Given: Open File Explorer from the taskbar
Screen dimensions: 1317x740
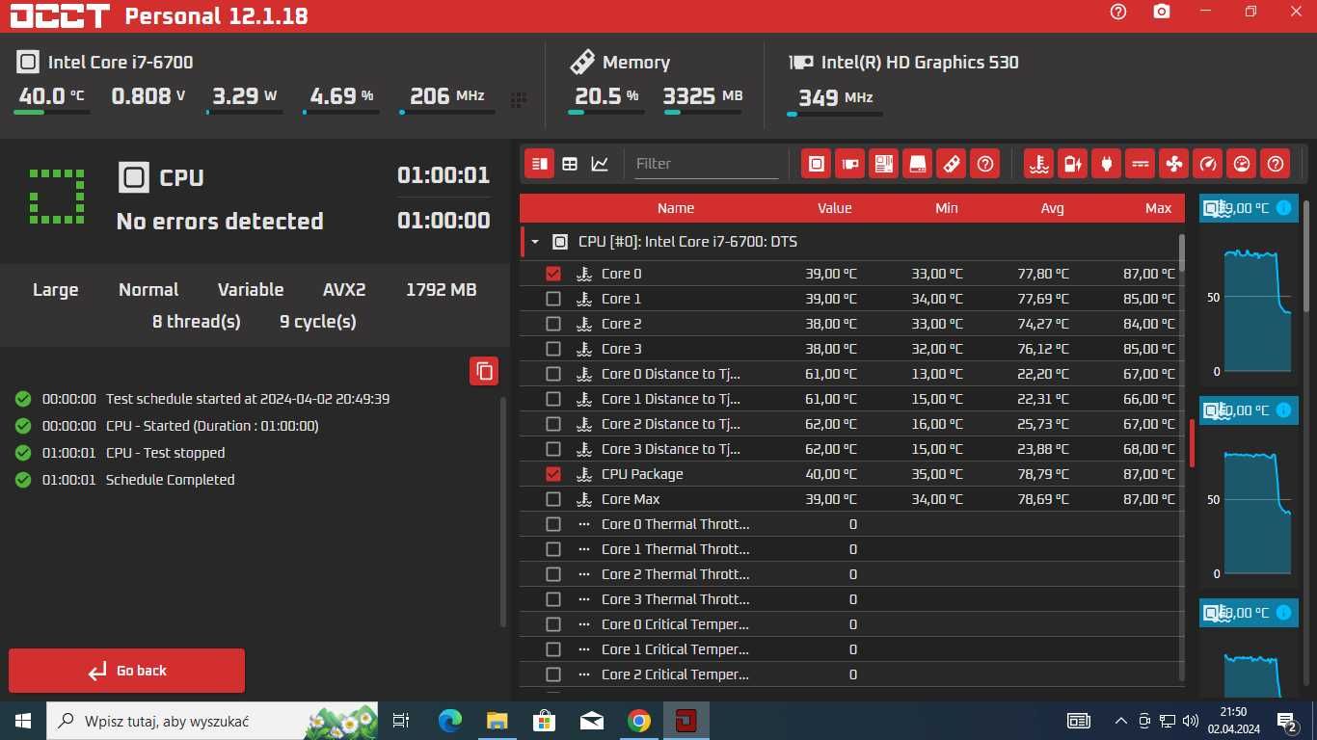Looking at the screenshot, I should pos(497,721).
